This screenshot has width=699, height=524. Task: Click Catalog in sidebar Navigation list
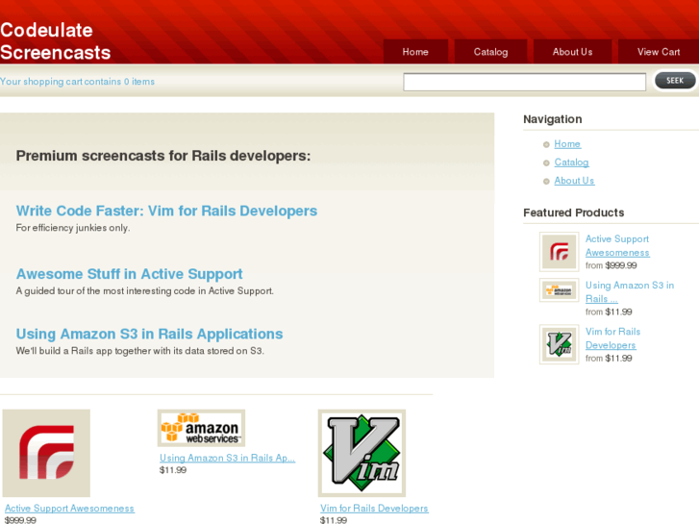tap(571, 162)
